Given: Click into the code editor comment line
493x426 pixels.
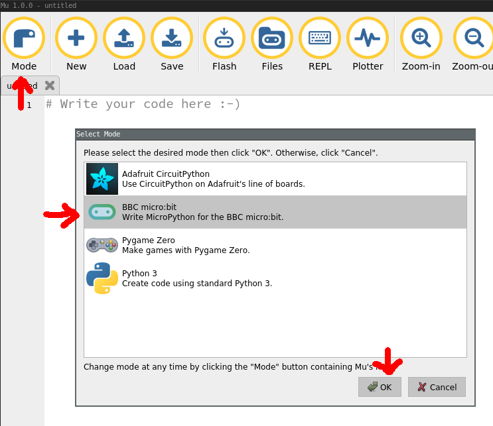Looking at the screenshot, I should pyautogui.click(x=143, y=104).
